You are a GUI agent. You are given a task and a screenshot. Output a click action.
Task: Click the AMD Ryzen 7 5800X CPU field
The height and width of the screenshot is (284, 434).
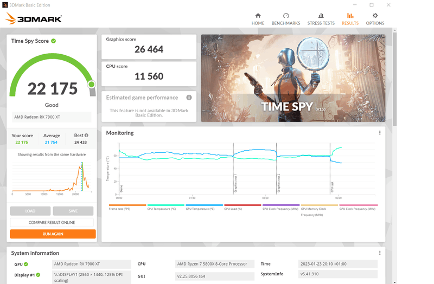pos(215,264)
